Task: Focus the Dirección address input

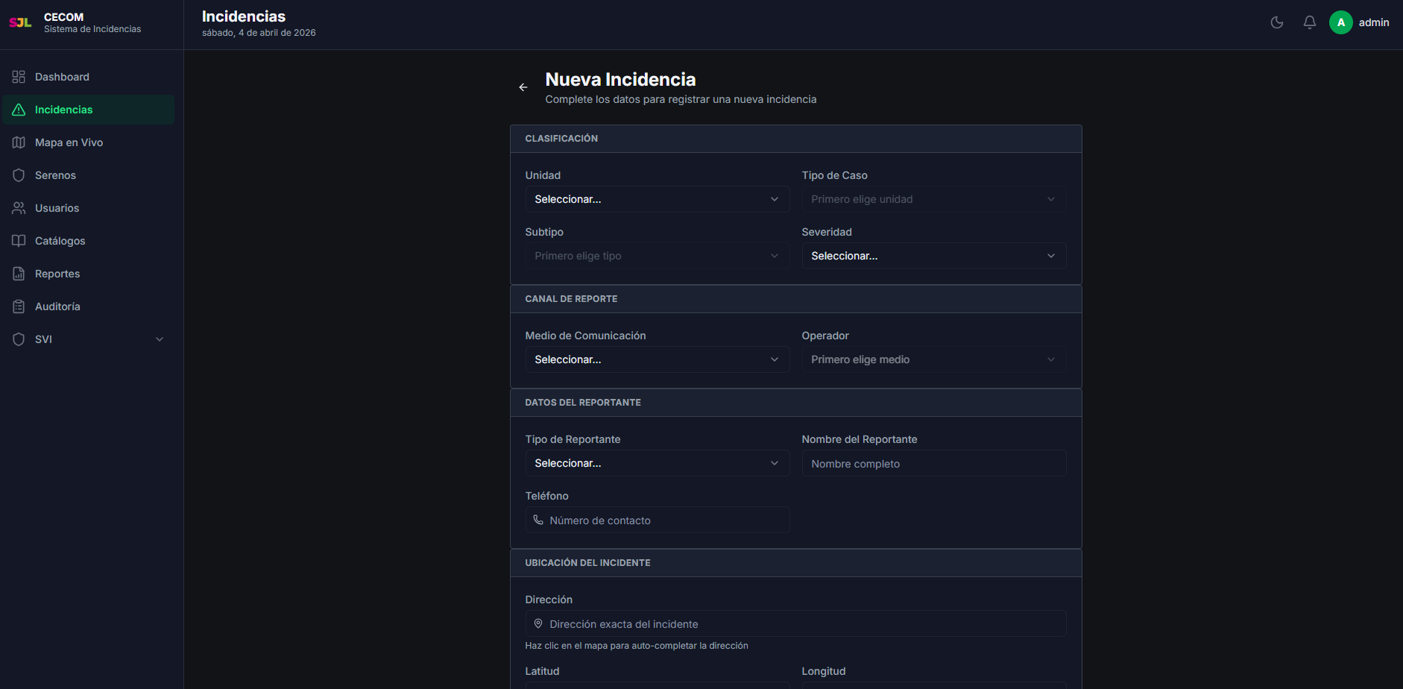Action: click(x=795, y=623)
